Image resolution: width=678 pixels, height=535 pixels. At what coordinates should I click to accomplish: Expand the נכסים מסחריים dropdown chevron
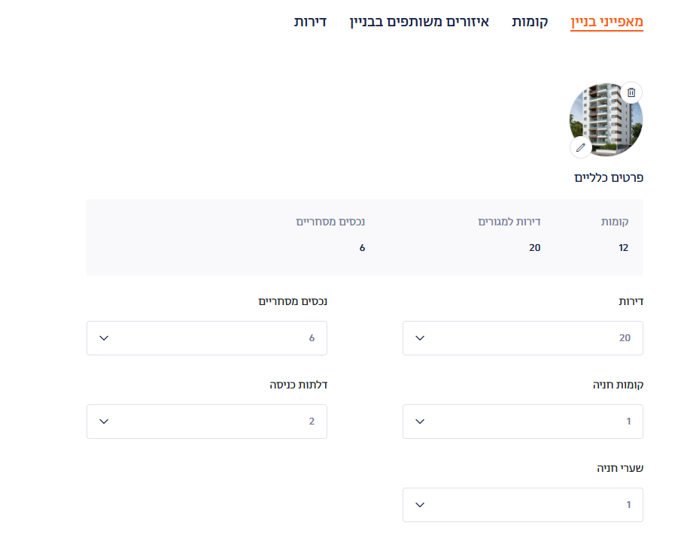pyautogui.click(x=104, y=338)
